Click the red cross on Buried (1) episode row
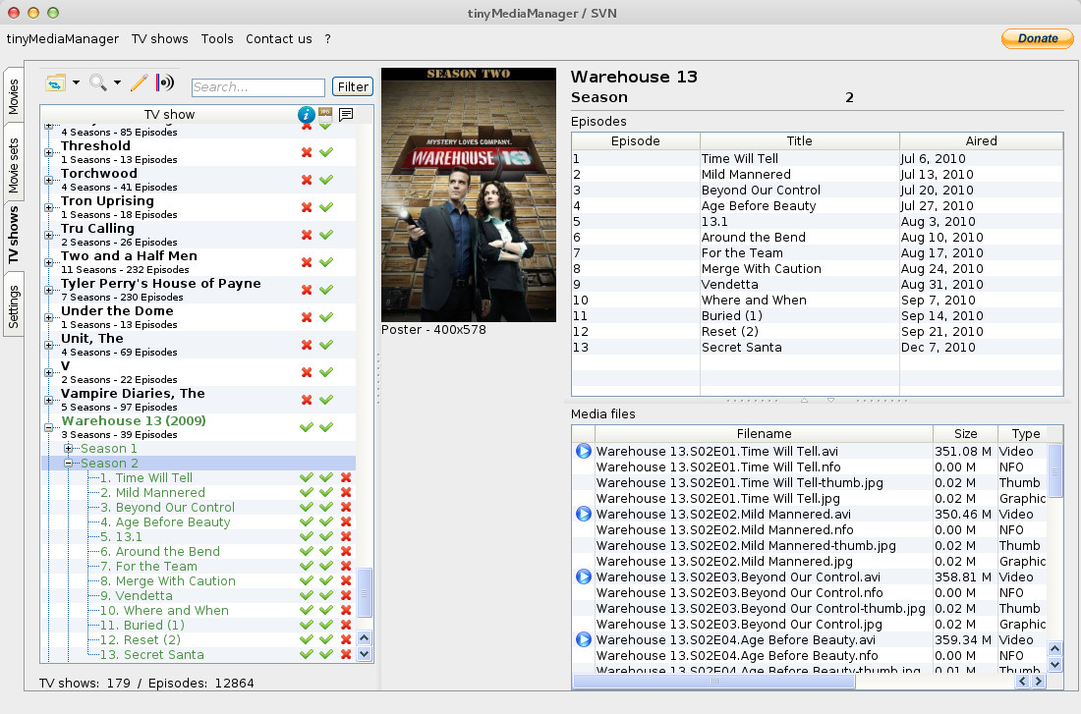Image resolution: width=1081 pixels, height=714 pixels. (x=346, y=625)
